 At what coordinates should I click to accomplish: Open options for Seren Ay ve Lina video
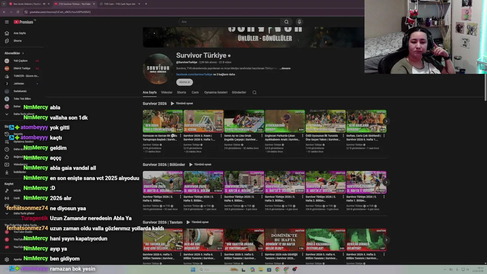(x=262, y=136)
